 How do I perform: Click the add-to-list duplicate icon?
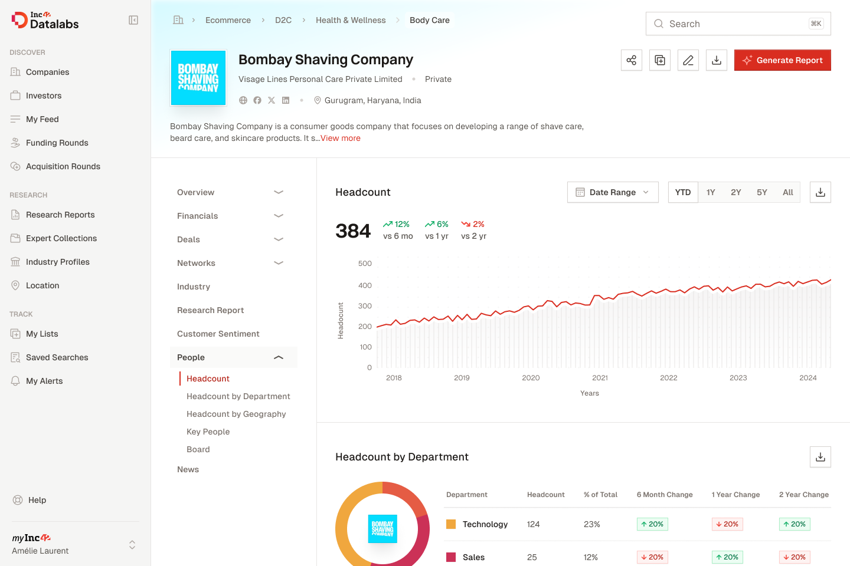660,60
